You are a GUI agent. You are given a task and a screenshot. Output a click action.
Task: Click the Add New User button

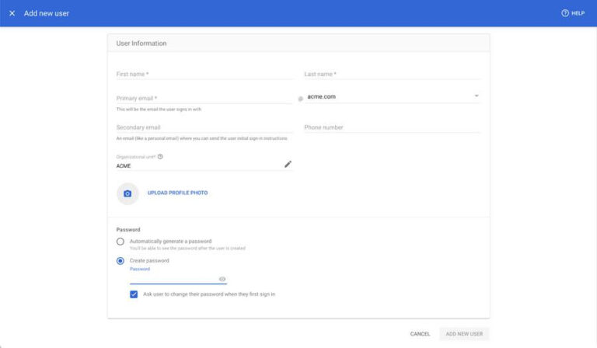pyautogui.click(x=464, y=334)
